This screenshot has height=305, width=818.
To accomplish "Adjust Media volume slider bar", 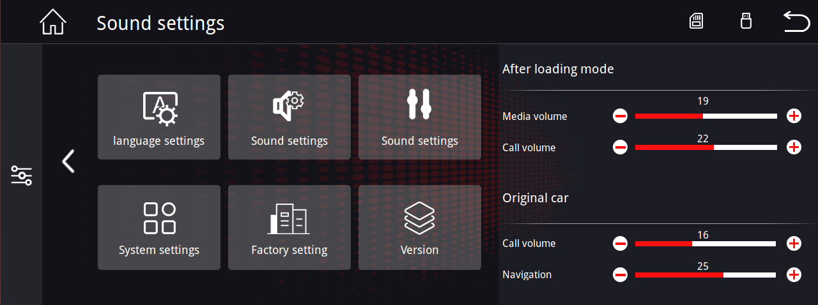I will [706, 116].
